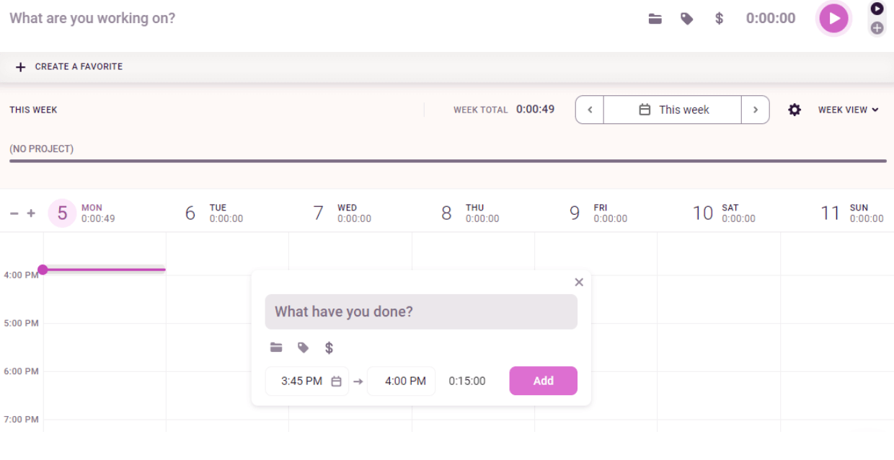Image resolution: width=894 pixels, height=460 pixels.
Task: Expand the Week View dropdown
Action: [x=848, y=110]
